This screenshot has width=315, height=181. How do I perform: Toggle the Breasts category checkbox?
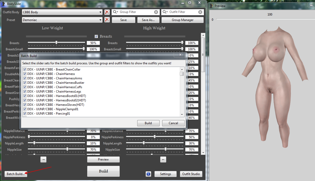[96, 37]
